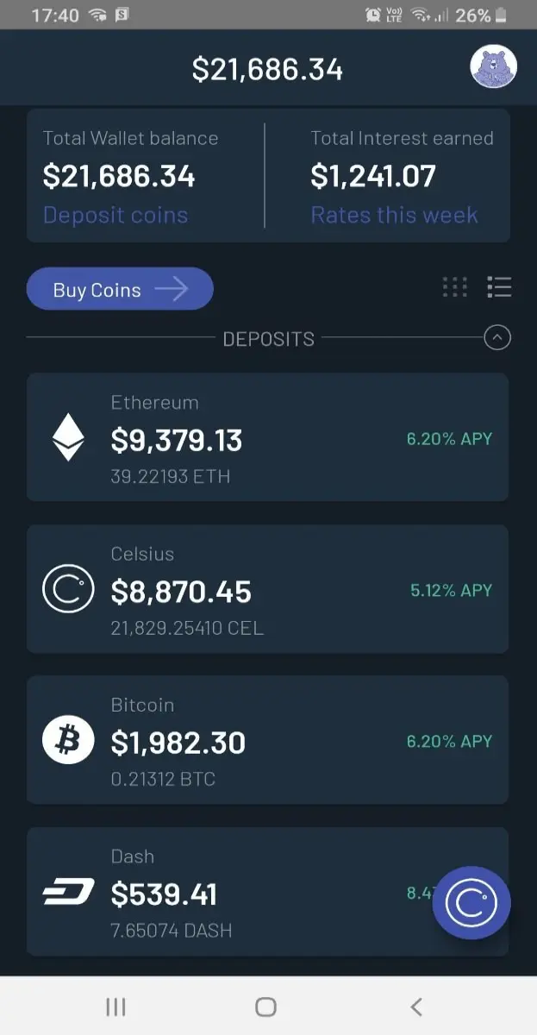
Task: Open Rates this week link
Action: [394, 215]
